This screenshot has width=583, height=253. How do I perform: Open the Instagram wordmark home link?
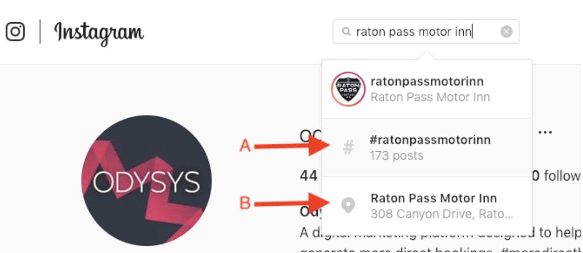99,33
